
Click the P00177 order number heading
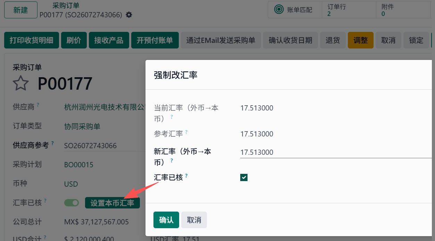pyautogui.click(x=65, y=83)
